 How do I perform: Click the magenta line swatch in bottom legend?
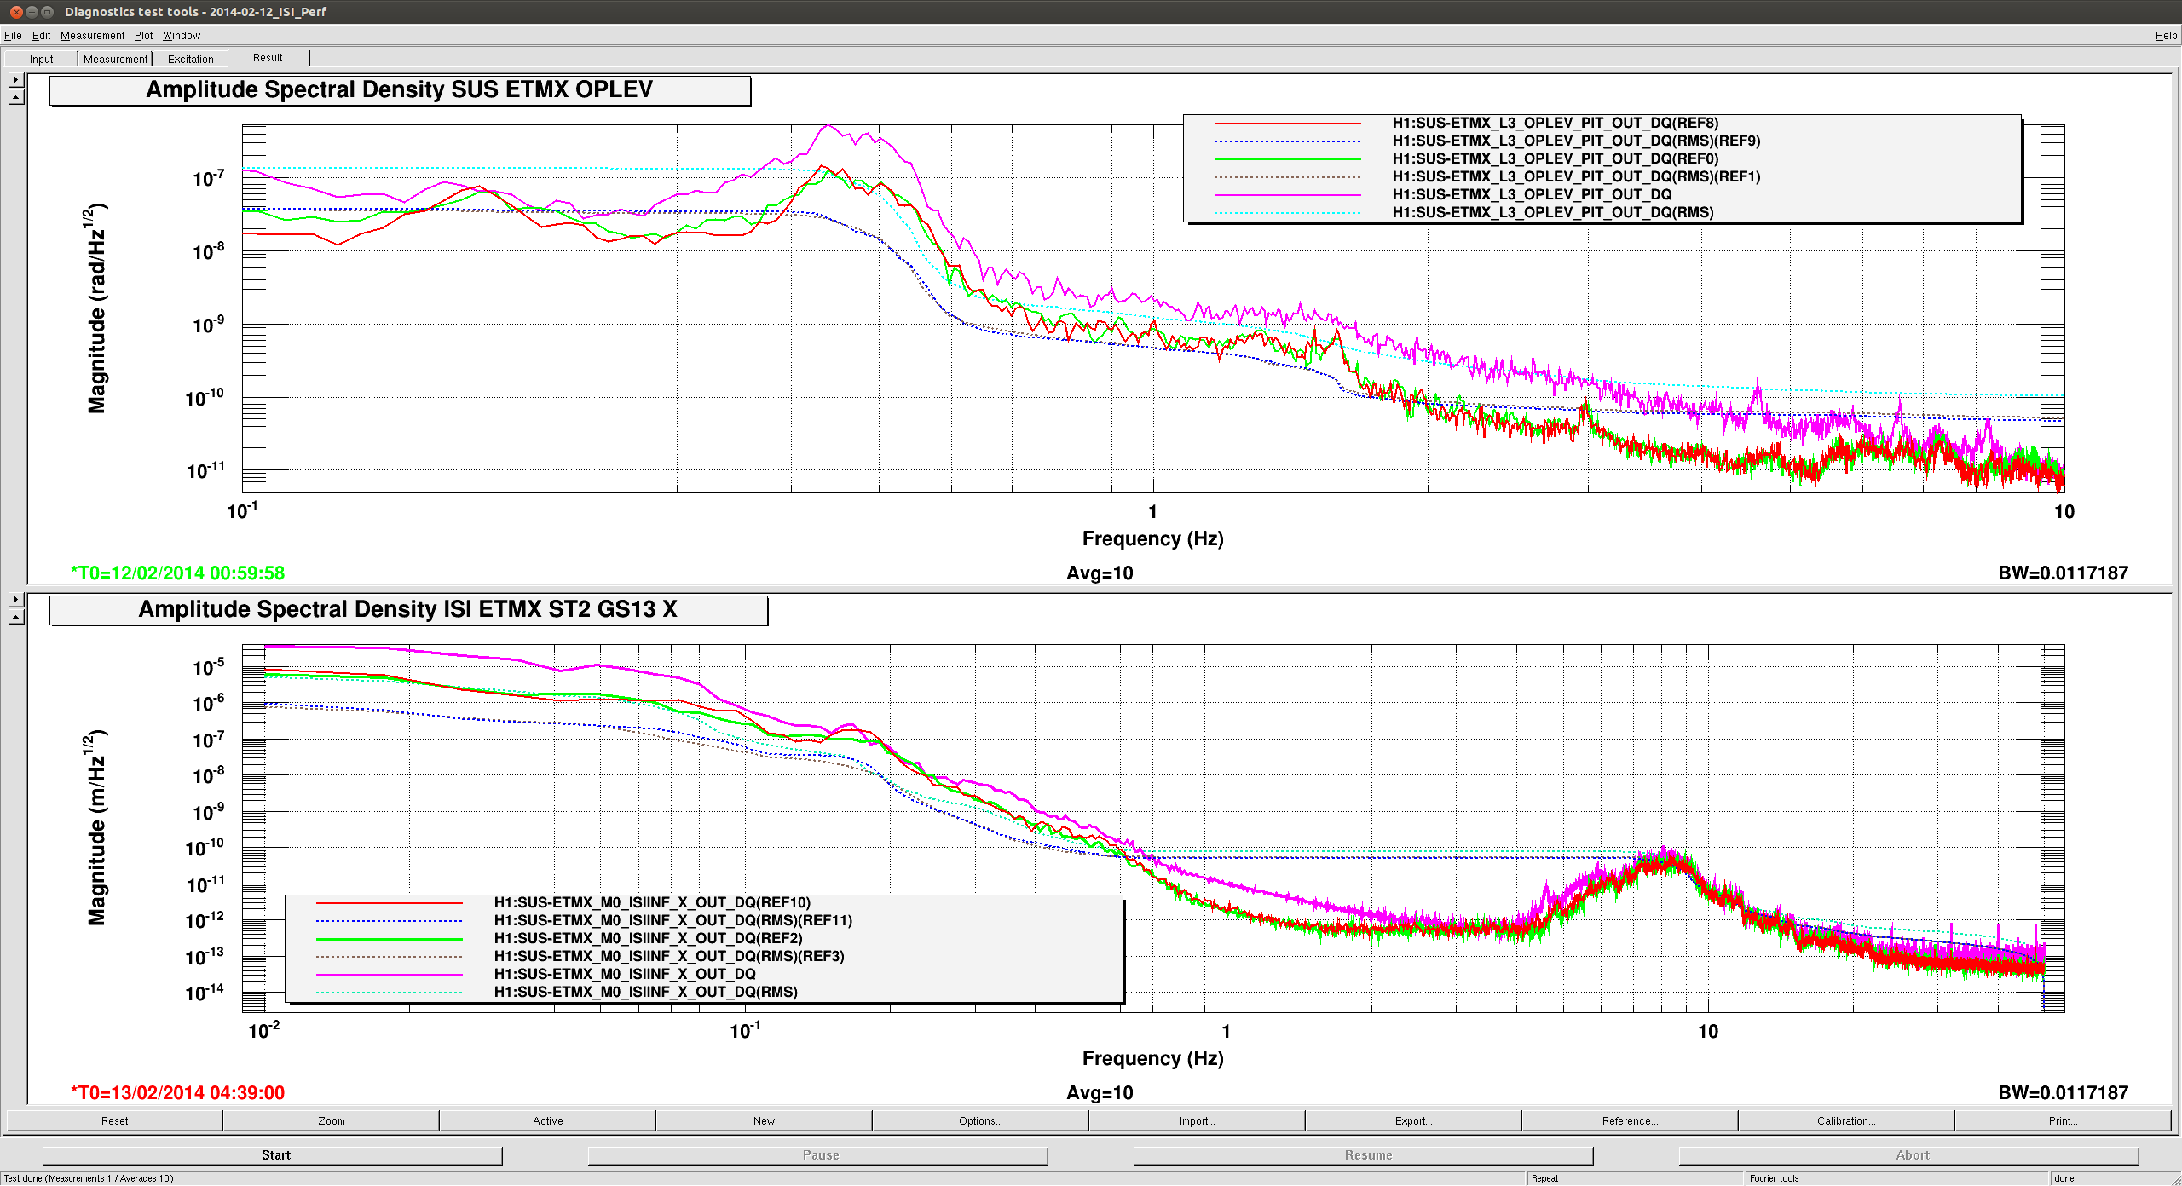(x=389, y=975)
